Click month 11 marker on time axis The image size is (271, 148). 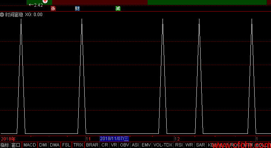pos(88,139)
